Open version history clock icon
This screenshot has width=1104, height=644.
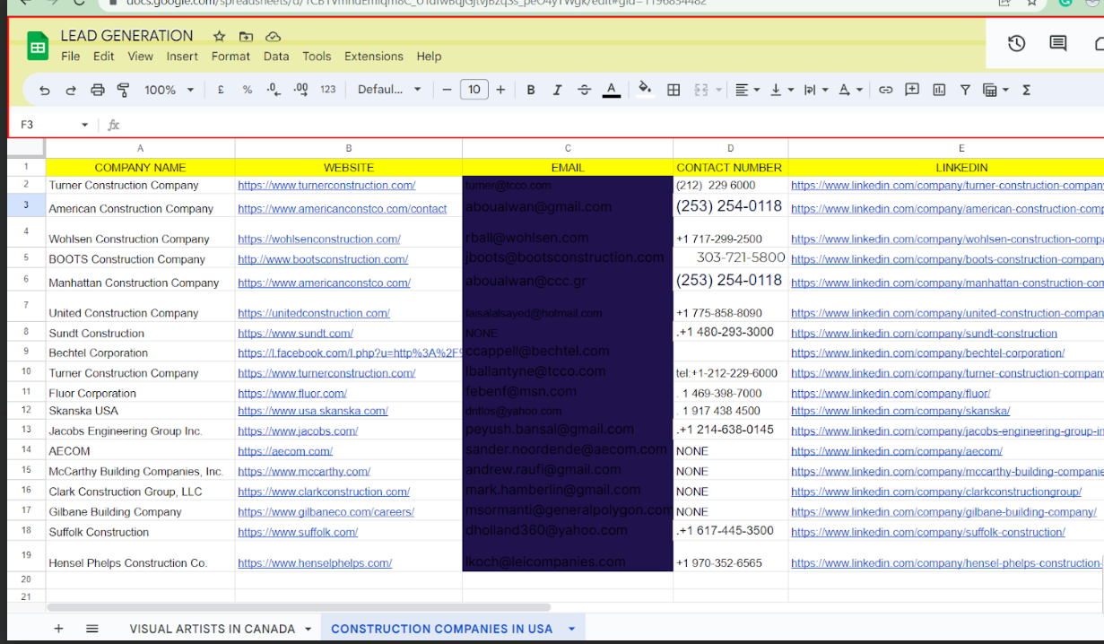(1016, 43)
